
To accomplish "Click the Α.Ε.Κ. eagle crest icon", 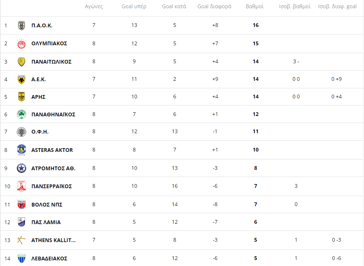I will point(21,79).
